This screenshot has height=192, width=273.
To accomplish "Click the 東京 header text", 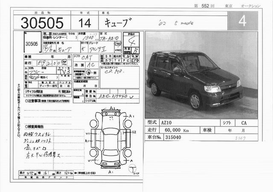I will click(229, 6).
